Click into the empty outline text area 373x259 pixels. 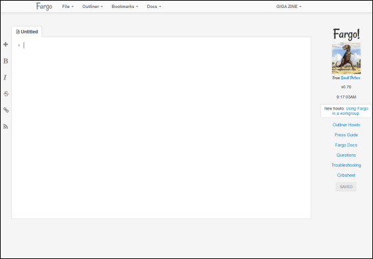tap(161, 127)
